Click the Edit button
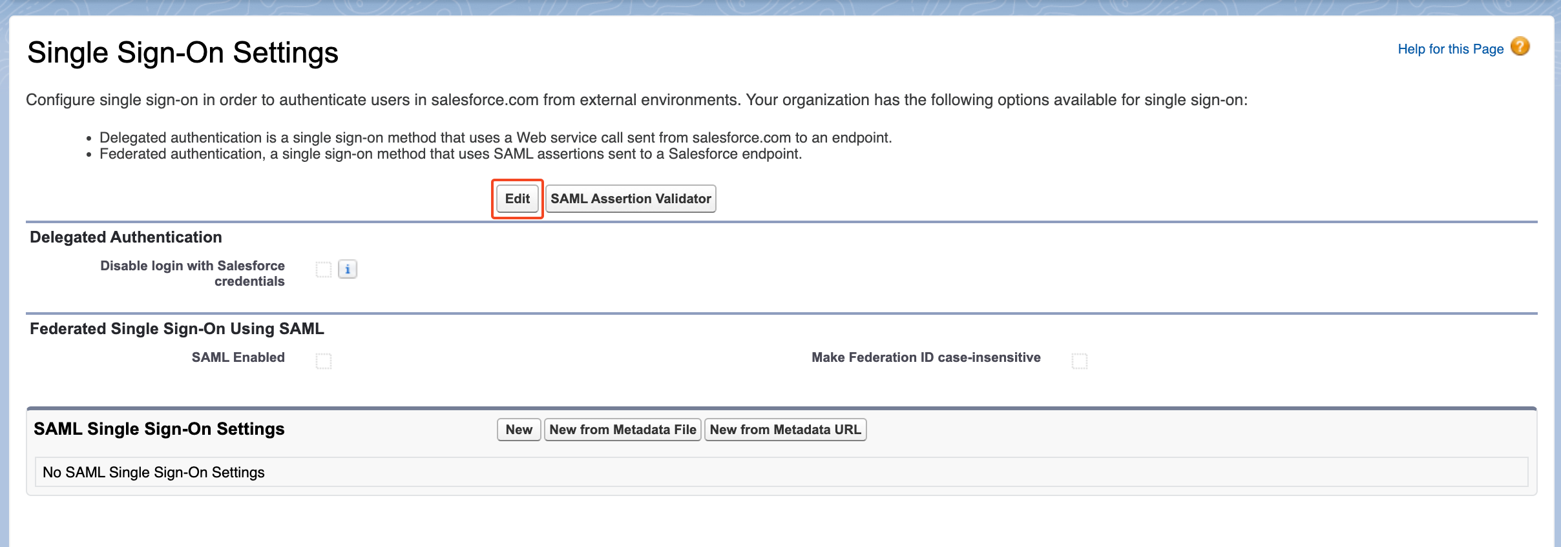The width and height of the screenshot is (1561, 547). [518, 199]
